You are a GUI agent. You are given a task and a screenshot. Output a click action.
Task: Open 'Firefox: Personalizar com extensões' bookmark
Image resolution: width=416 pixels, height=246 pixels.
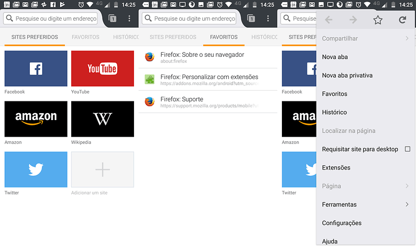coord(208,80)
